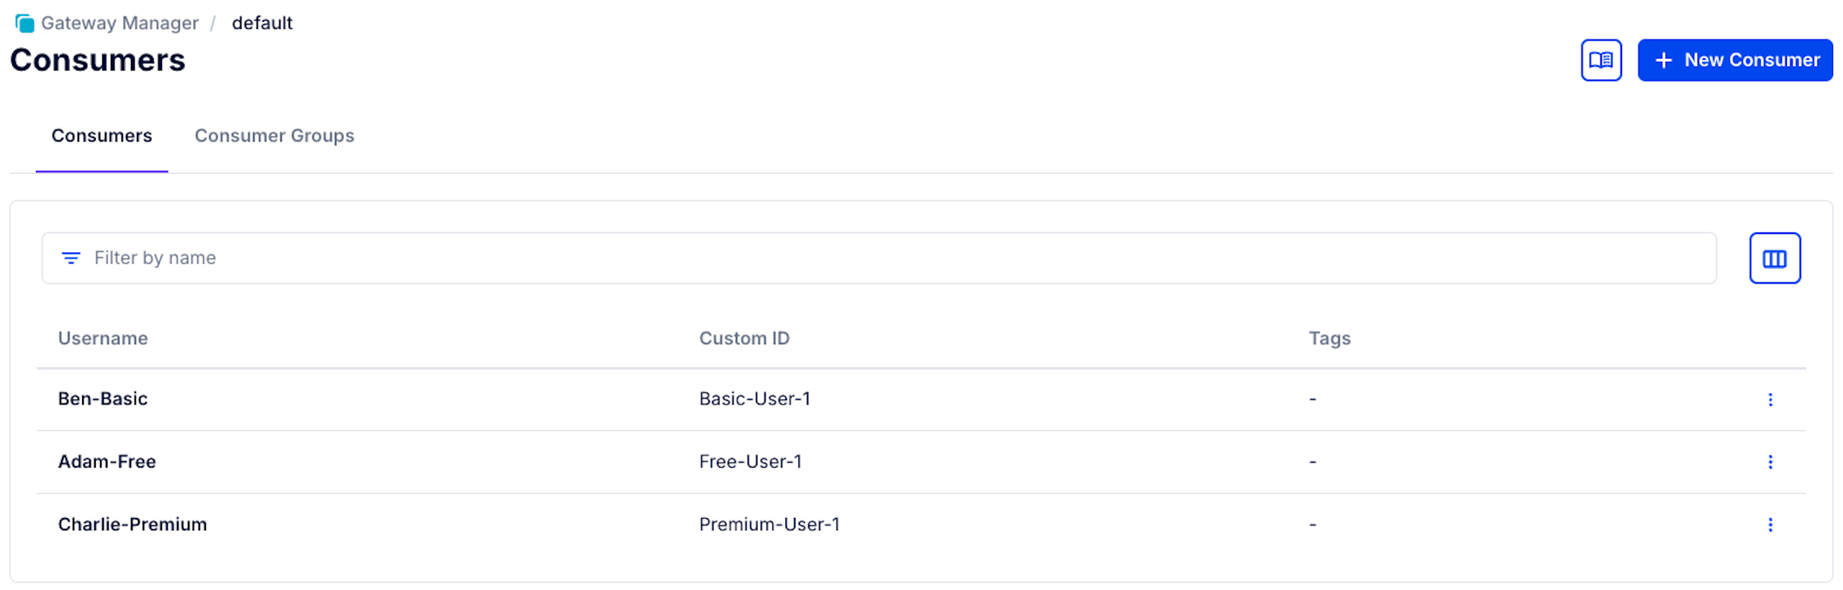Click the plus icon on New Consumer

[1663, 60]
